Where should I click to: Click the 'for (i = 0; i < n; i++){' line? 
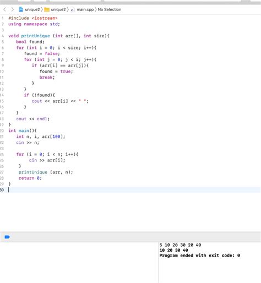[x=47, y=154]
